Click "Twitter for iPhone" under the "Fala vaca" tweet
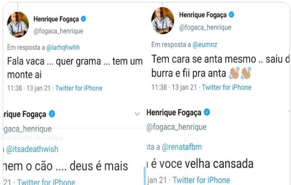Viewport: 291px width, 185px height. point(79,88)
